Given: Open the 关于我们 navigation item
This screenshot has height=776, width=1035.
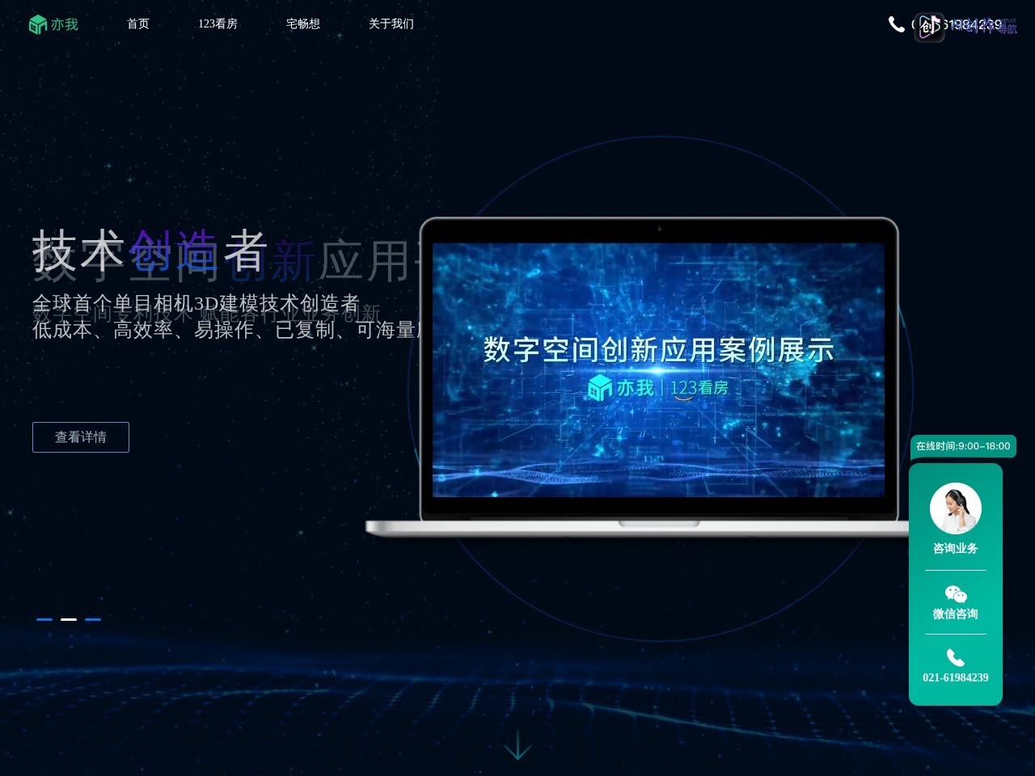Looking at the screenshot, I should click(x=391, y=24).
